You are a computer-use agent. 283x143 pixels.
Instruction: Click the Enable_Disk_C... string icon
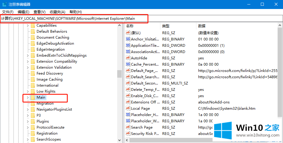[x=128, y=96]
